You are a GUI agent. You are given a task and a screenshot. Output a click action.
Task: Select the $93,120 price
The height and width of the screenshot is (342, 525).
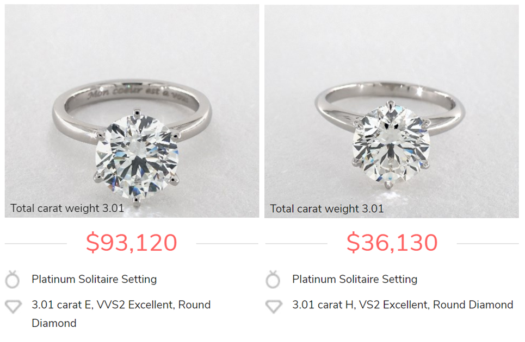131,243
